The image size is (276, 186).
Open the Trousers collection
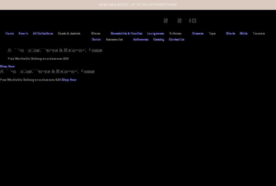point(259,33)
